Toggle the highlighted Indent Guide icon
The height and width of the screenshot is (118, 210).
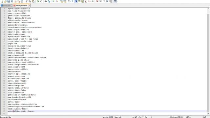(x=76, y=1)
